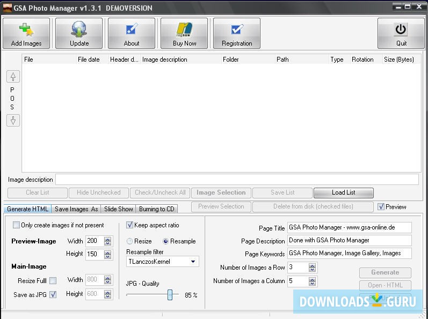428x319 pixels.
Task: Sort by the File column header
Action: 49,60
